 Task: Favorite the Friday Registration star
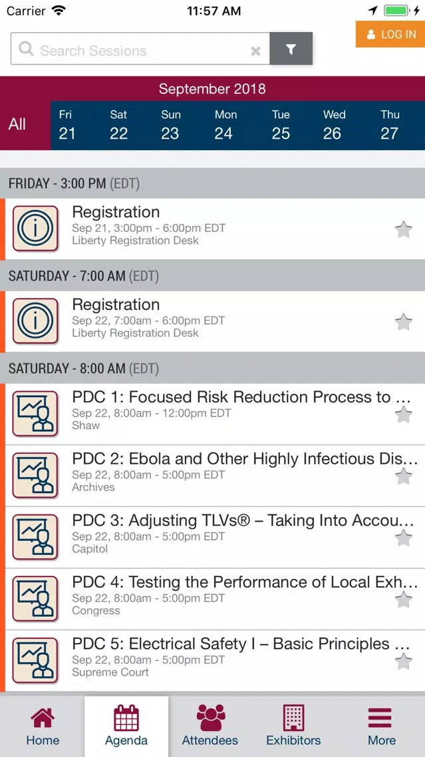[x=403, y=229]
